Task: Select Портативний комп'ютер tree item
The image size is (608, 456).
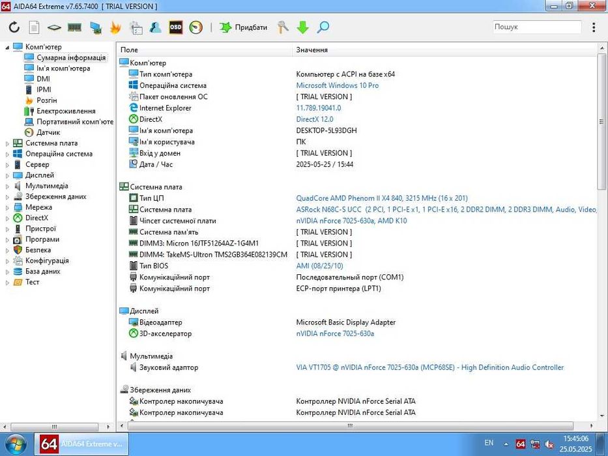Action: (75, 121)
